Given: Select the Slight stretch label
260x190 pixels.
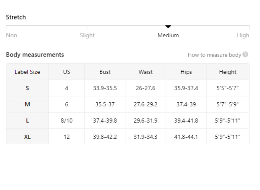Looking at the screenshot, I should coord(87,35).
